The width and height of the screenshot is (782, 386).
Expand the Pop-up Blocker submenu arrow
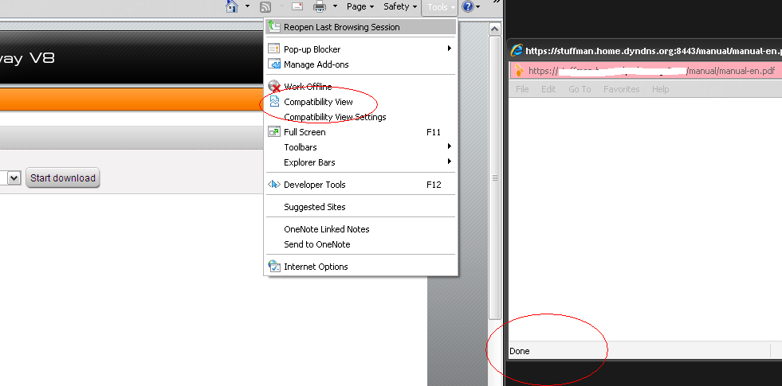pyautogui.click(x=450, y=49)
